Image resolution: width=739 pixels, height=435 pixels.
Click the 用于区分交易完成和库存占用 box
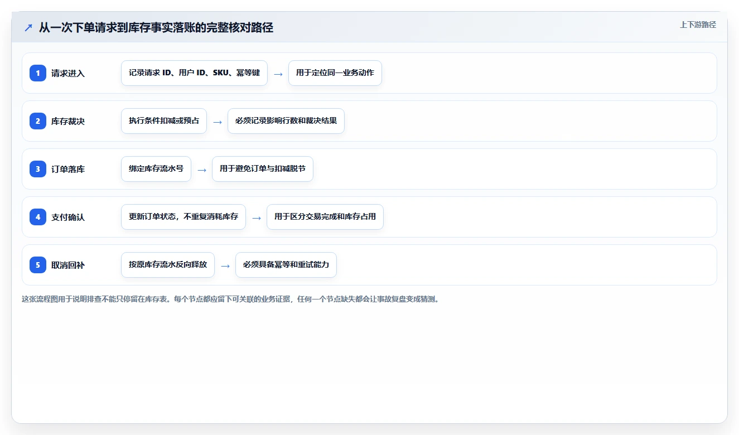[325, 217]
